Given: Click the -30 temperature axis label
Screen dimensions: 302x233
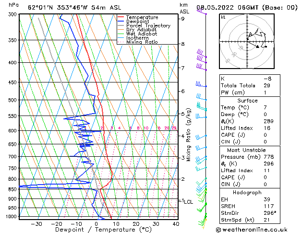Looking at the screenshot, I should point(36,224).
